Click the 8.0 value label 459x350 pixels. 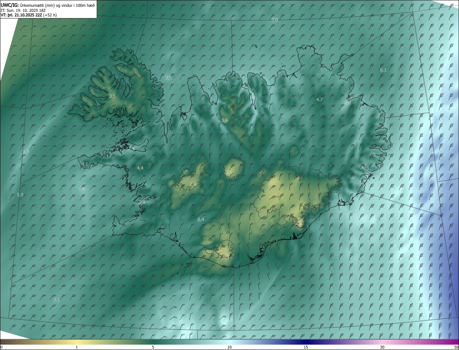[x=347, y=103]
